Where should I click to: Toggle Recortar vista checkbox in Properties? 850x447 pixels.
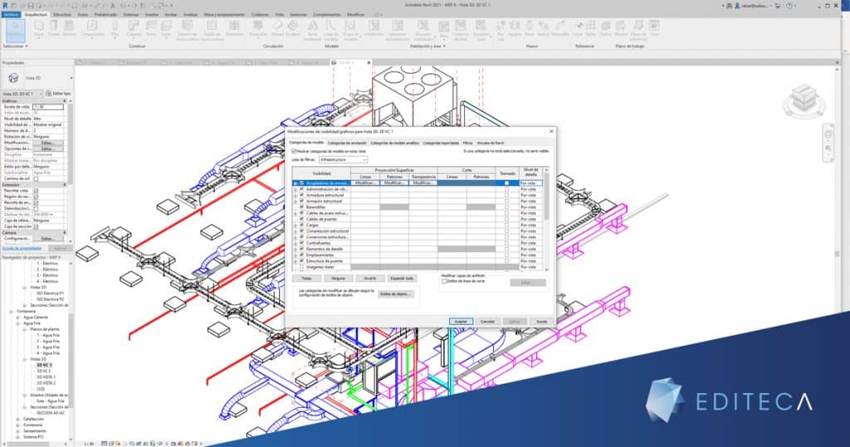click(x=36, y=191)
